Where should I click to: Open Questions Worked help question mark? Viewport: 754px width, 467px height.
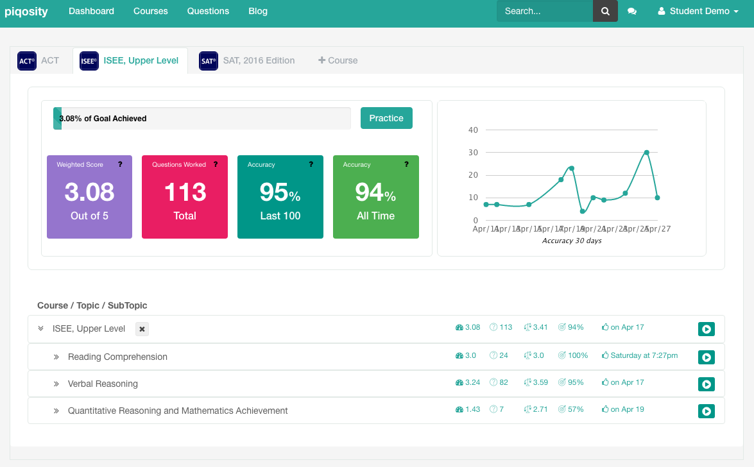[x=216, y=164]
